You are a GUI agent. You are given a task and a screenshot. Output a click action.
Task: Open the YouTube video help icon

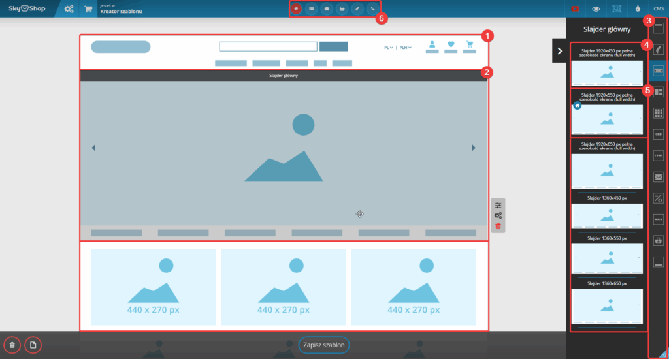576,9
